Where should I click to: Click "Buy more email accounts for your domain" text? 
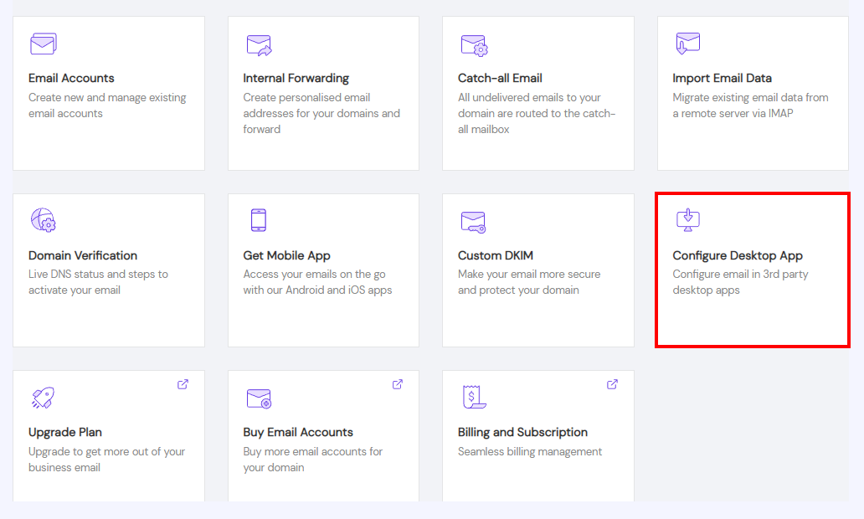click(312, 460)
